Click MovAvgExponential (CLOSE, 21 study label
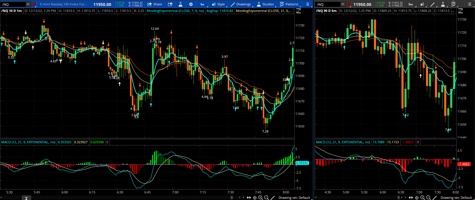Image resolution: width=475 pixels, height=200 pixels. click(264, 11)
